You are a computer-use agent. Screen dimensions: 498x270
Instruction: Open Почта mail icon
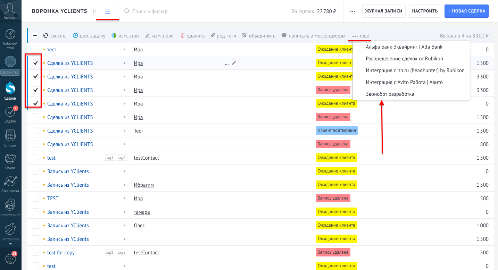(10, 159)
